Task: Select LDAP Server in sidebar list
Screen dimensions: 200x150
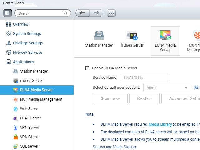Action: (x=31, y=118)
